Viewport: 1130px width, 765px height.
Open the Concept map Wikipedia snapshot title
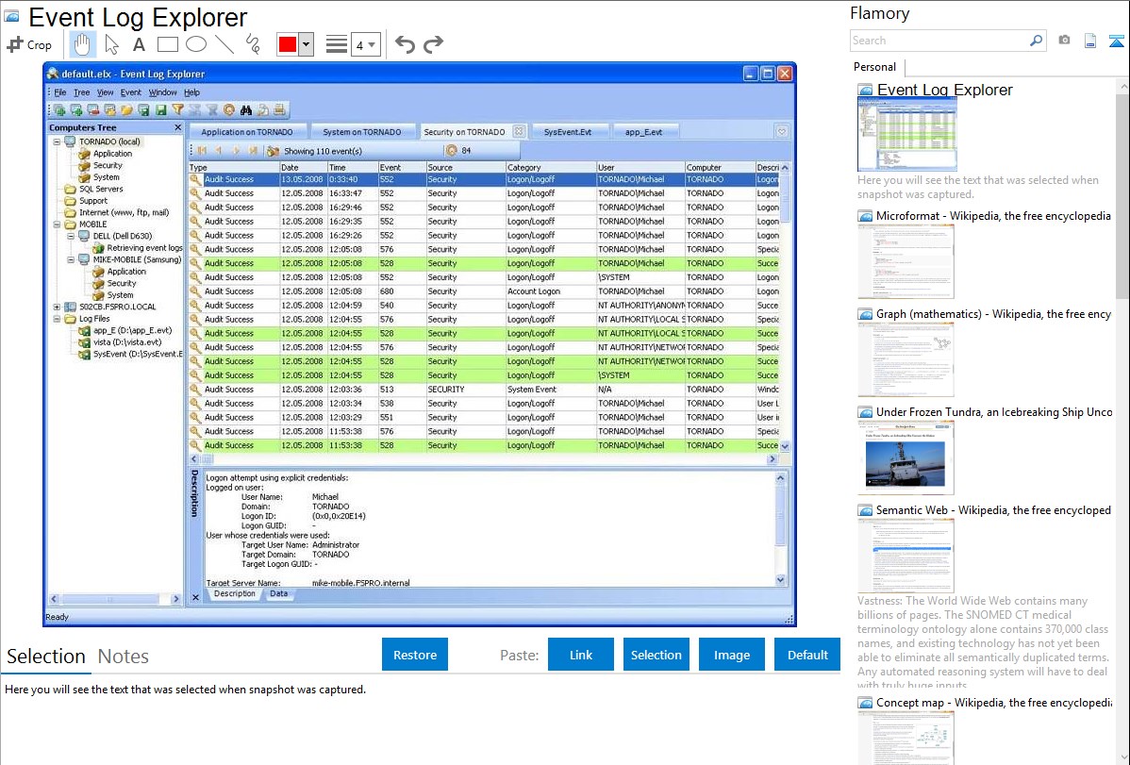[x=994, y=703]
